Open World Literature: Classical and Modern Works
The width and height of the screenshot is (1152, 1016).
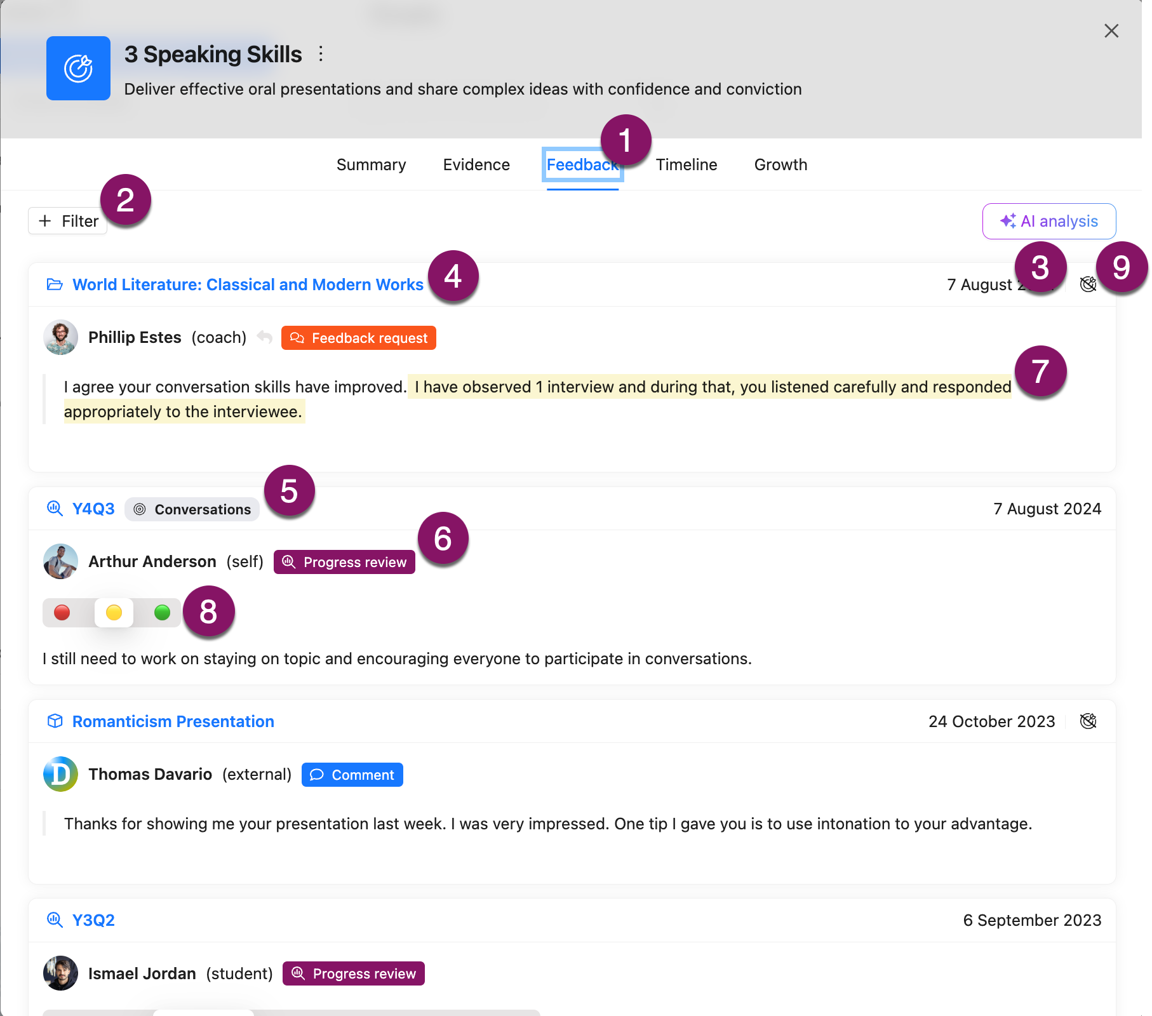click(248, 284)
